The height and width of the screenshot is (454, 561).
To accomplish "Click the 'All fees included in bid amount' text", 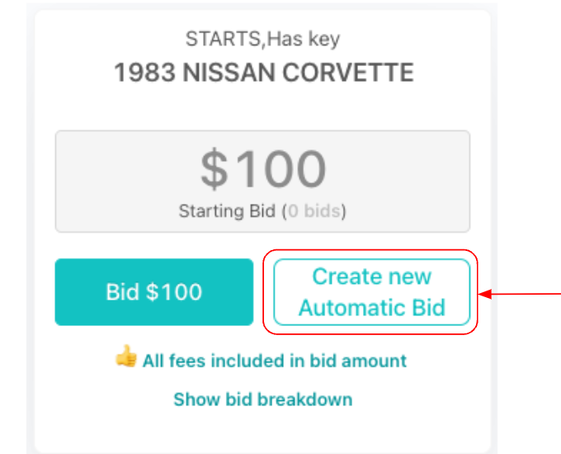I will point(274,361).
